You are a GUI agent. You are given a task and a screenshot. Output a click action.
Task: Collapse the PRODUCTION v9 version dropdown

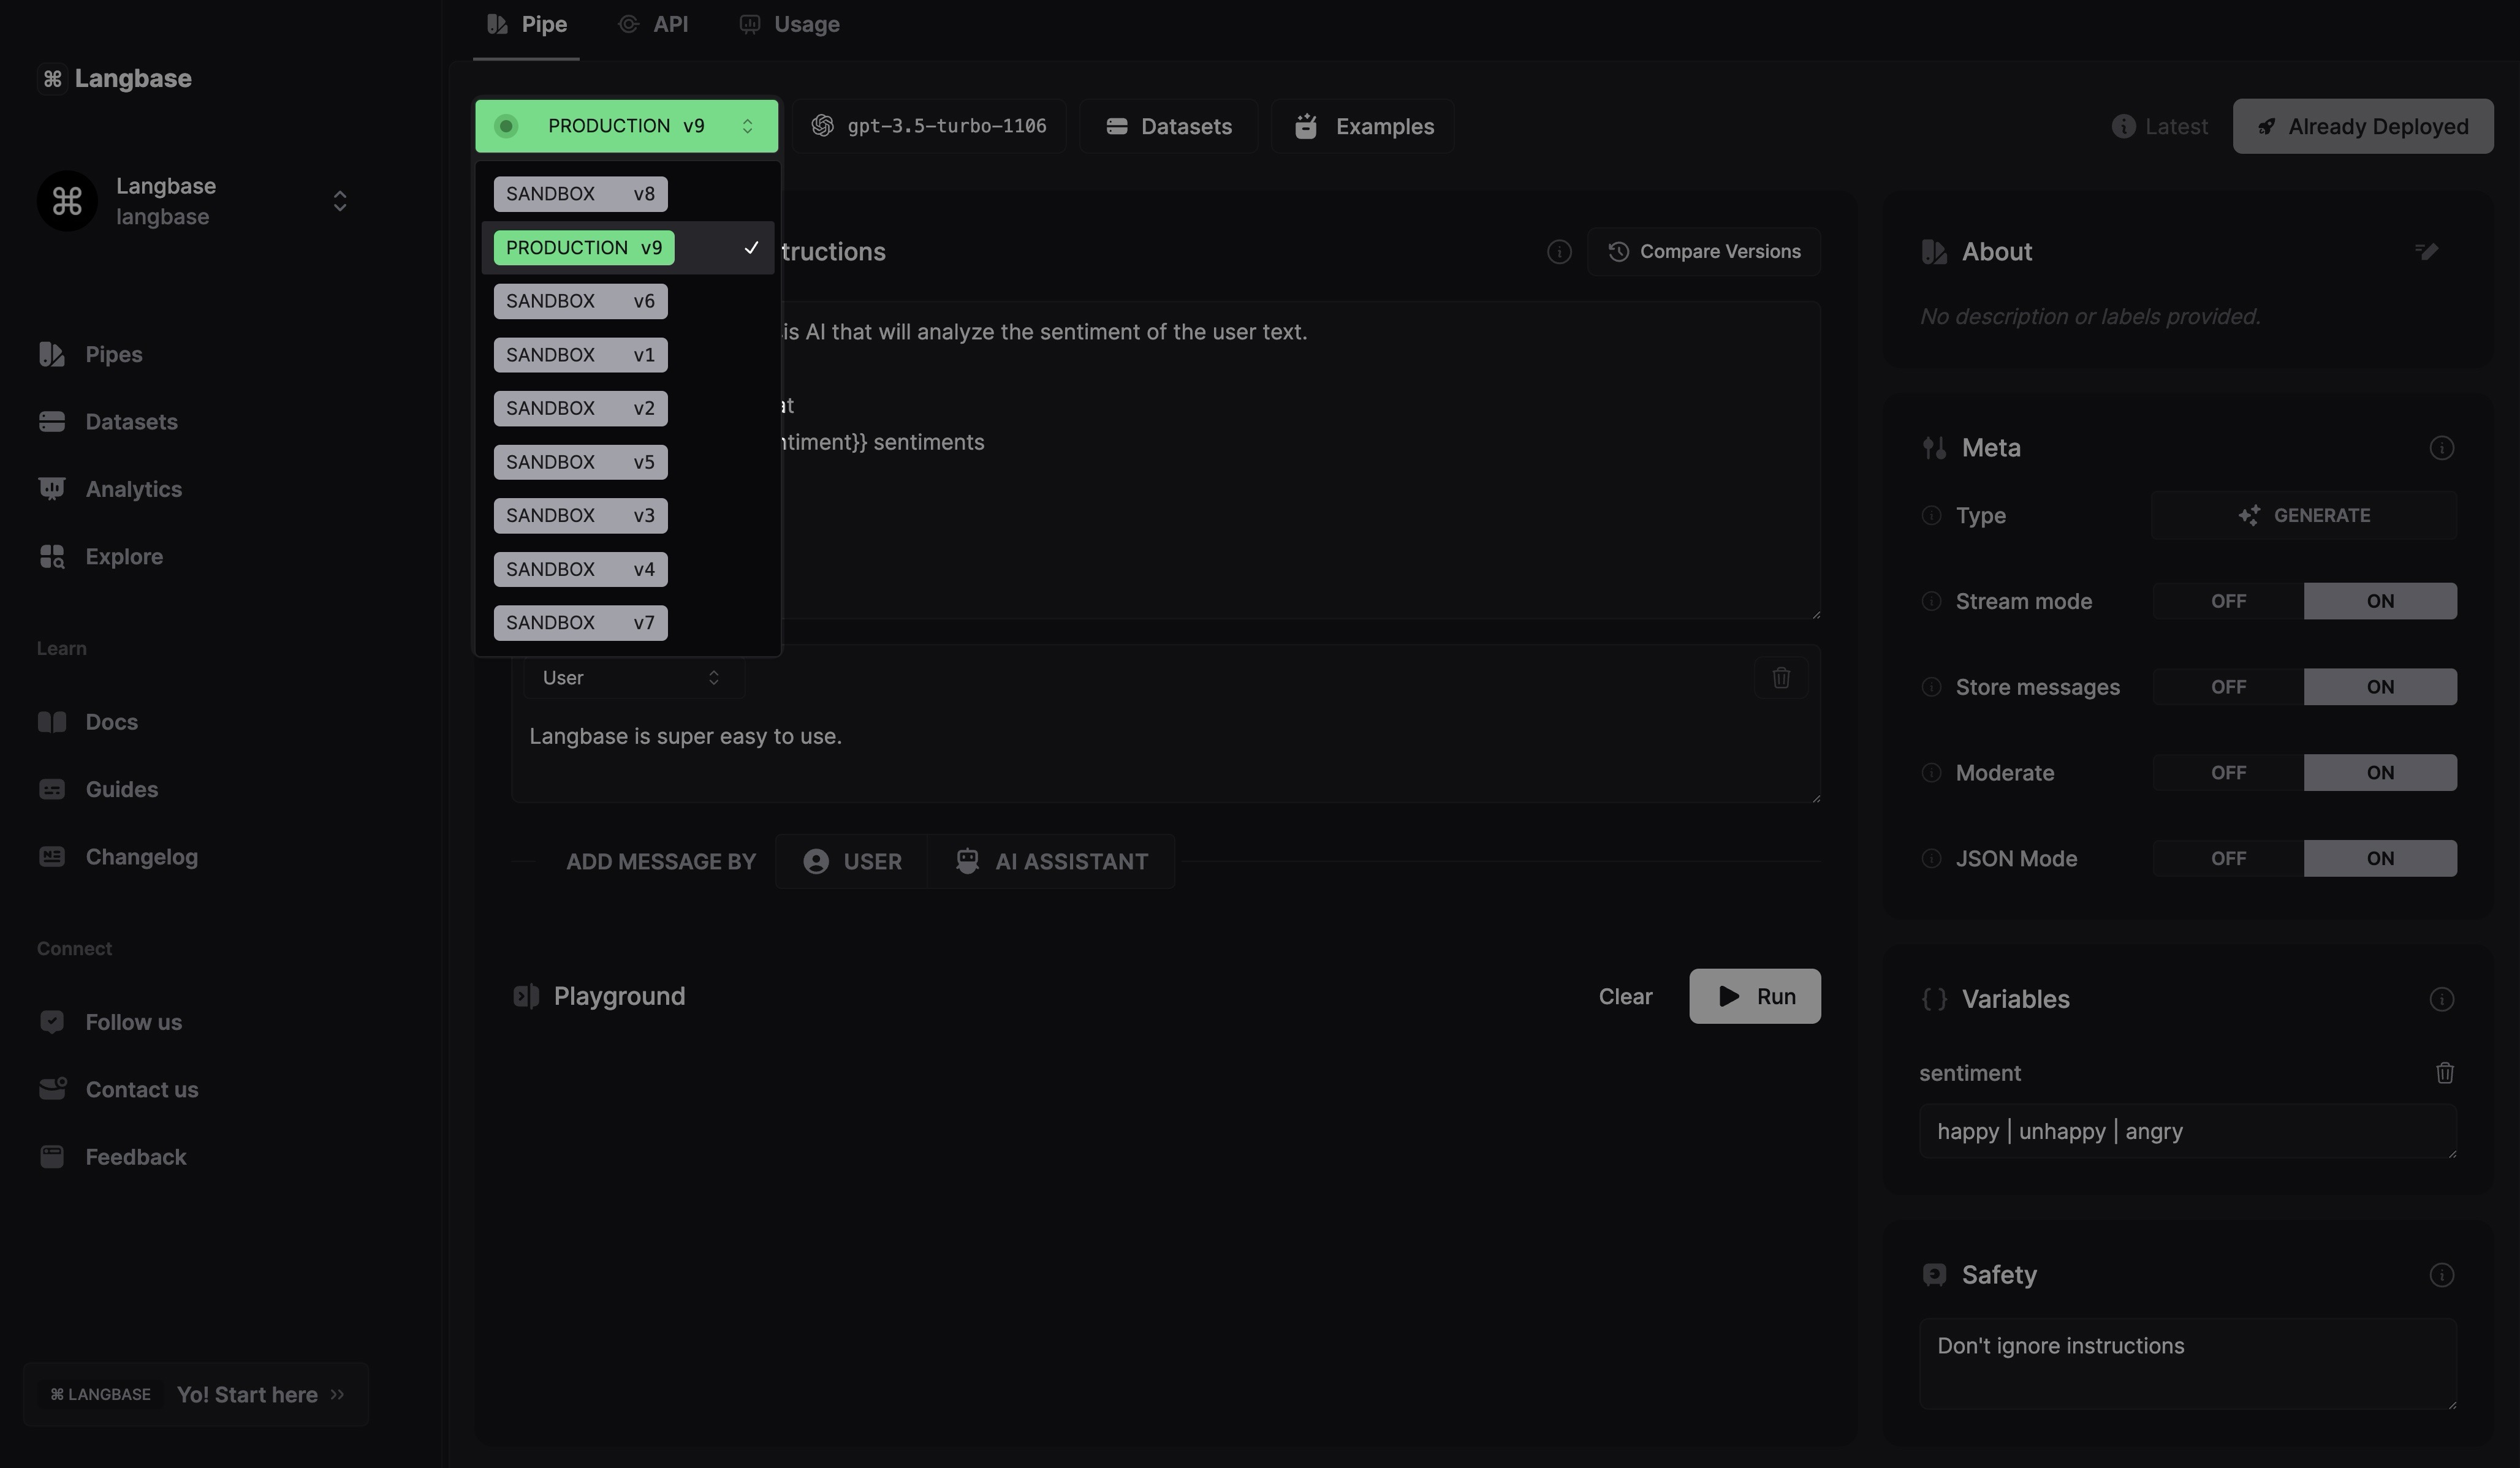(x=626, y=126)
